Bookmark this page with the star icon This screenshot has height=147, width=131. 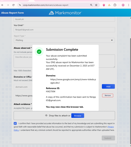click(96, 5)
